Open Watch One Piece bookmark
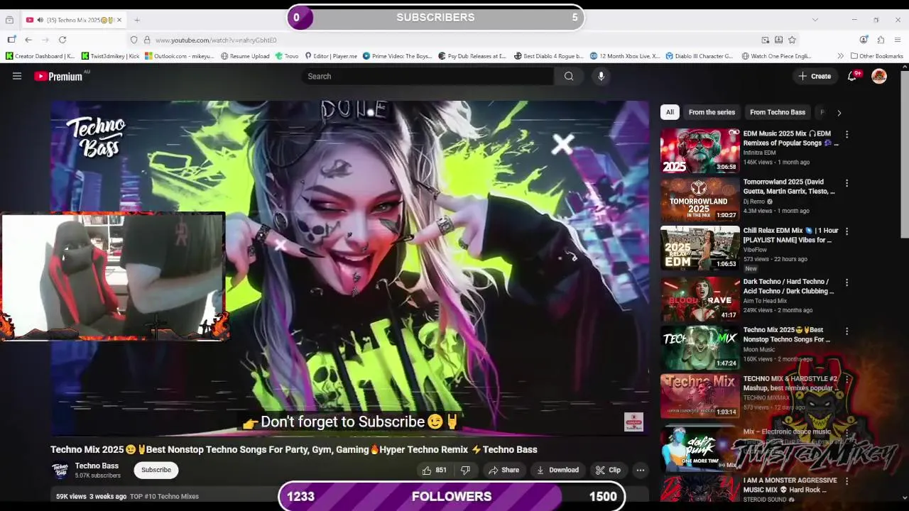Image resolution: width=909 pixels, height=511 pixels. coord(776,56)
